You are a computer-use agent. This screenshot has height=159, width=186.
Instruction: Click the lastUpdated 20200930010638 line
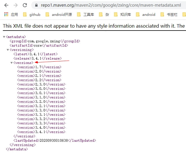click(55, 141)
